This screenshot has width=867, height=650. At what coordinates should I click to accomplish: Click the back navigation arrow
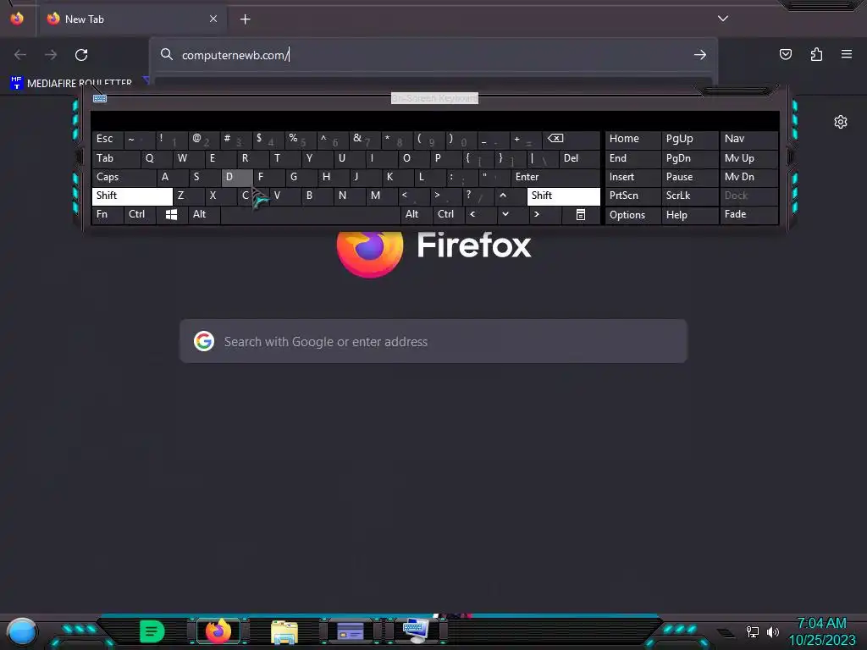[20, 55]
